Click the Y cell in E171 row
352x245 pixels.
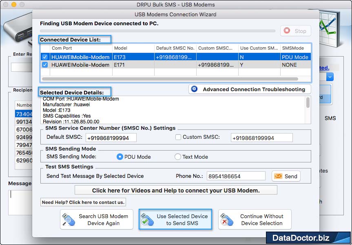tap(259, 65)
